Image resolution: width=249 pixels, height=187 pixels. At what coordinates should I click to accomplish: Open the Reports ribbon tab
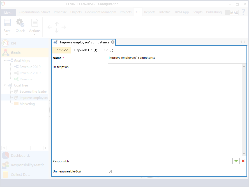click(x=150, y=12)
